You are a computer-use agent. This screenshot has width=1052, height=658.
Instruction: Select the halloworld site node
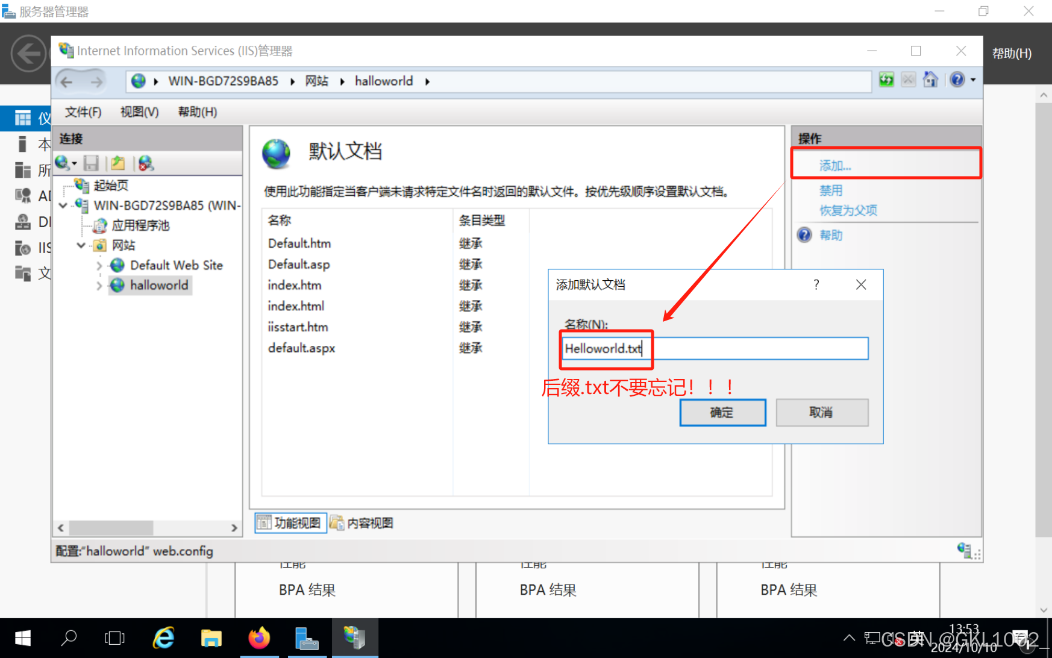coord(159,285)
